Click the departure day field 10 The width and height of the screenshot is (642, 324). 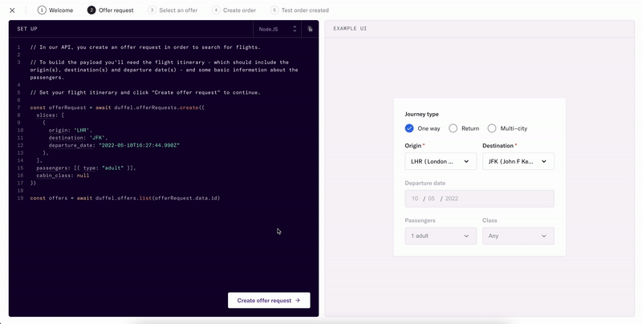click(415, 198)
